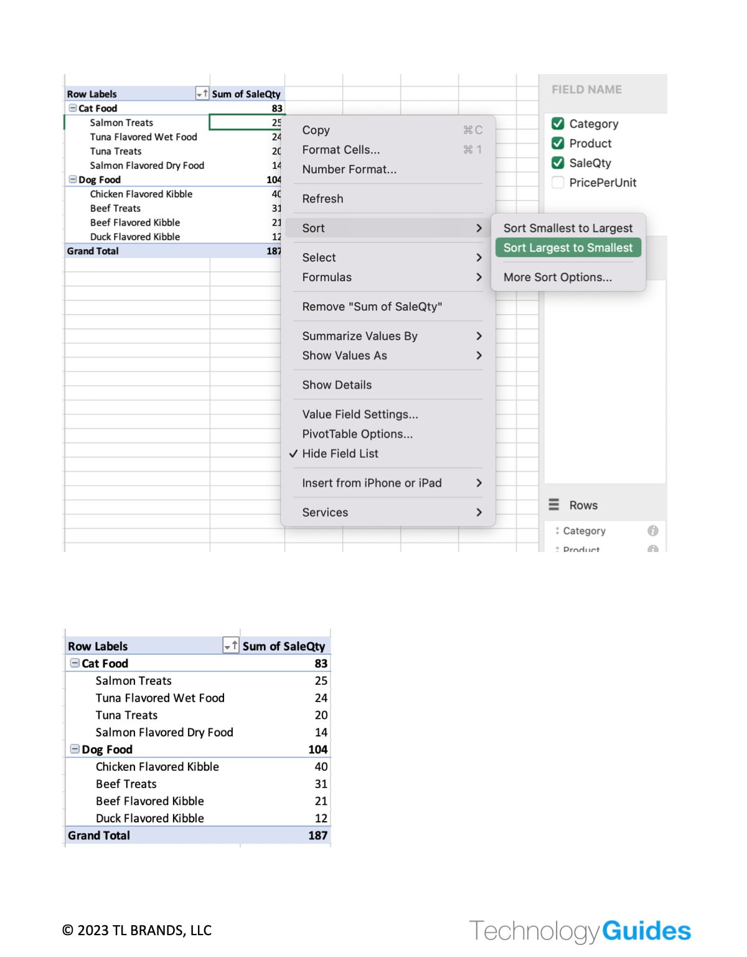The image size is (747, 957).
Task: Click the Rows area hamburger icon
Action: (x=555, y=505)
